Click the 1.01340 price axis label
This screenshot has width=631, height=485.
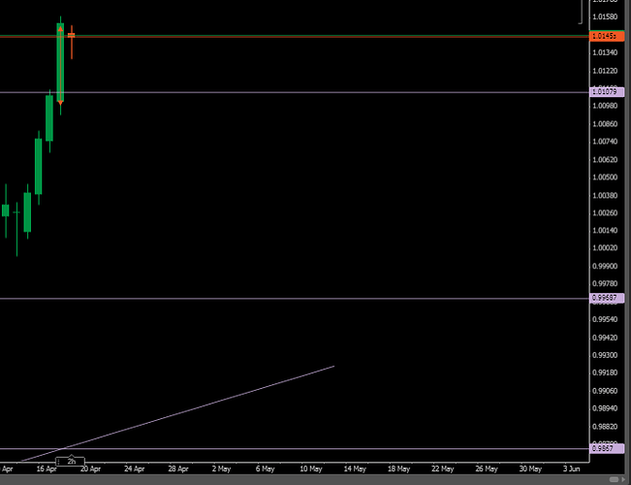tap(605, 52)
